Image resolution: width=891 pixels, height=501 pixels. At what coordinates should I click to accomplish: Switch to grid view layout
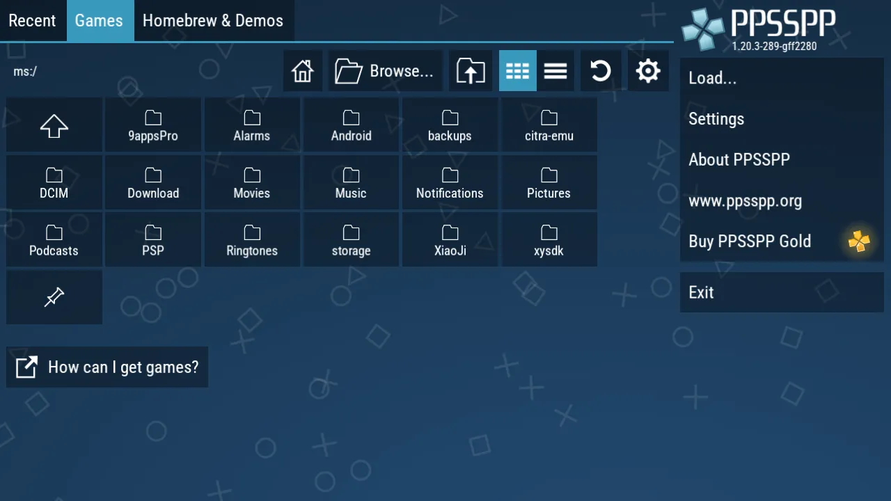(x=518, y=71)
